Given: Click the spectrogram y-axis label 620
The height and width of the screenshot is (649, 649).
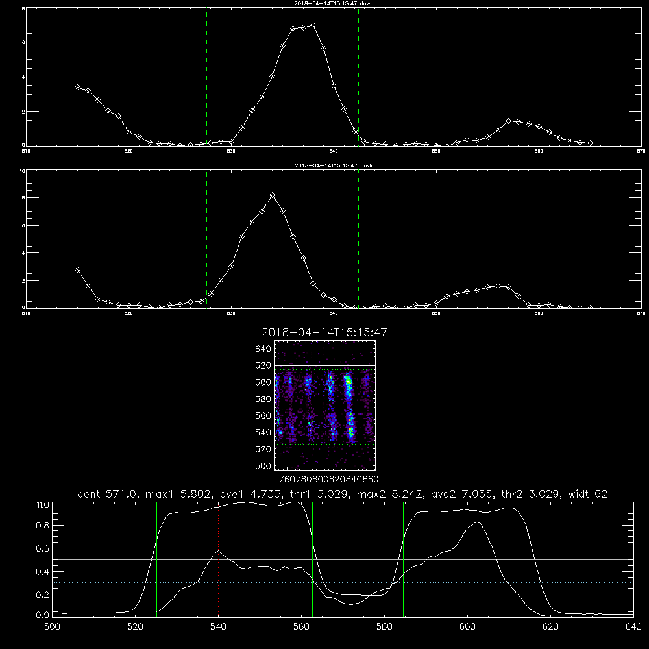Looking at the screenshot, I should click(x=263, y=365).
